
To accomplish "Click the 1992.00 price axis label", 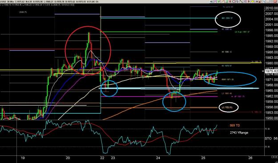I will click(271, 41).
